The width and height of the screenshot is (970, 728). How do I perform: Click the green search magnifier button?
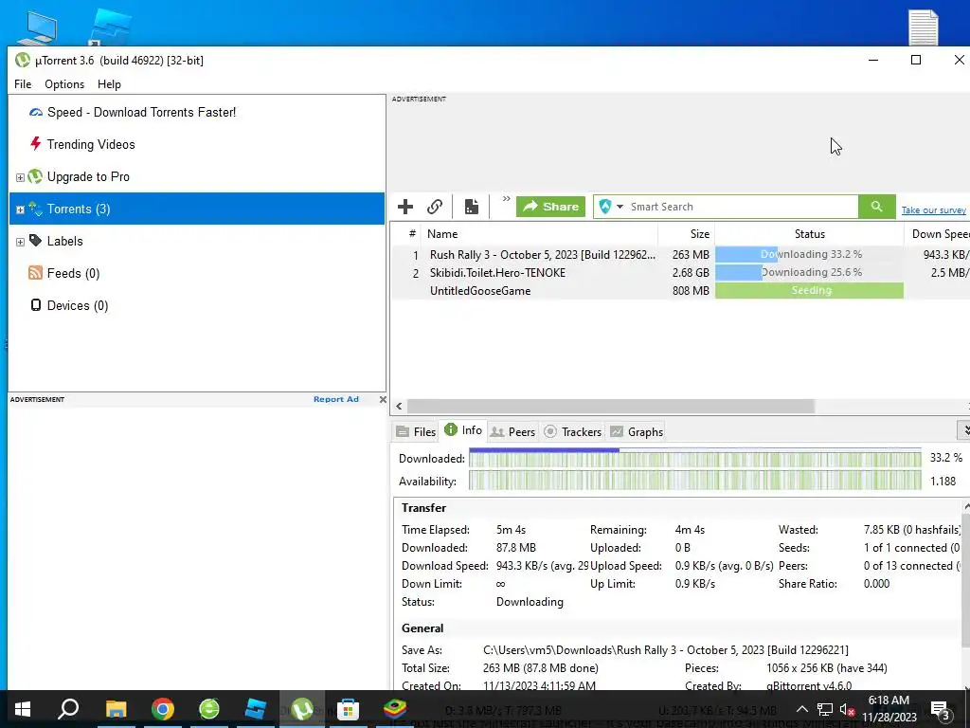[x=876, y=207]
